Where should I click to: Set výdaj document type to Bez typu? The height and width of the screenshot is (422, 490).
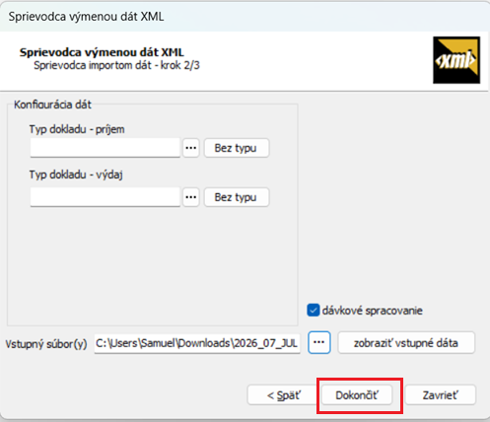[x=237, y=197]
